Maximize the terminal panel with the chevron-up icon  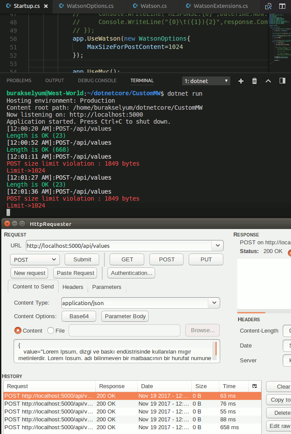click(268, 81)
